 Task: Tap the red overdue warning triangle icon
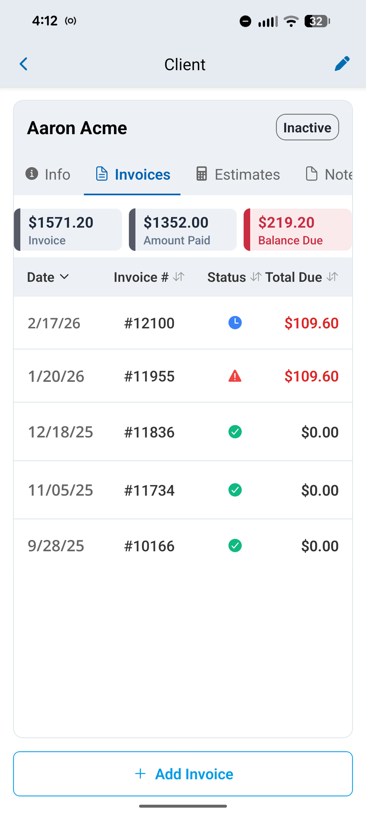(x=235, y=376)
